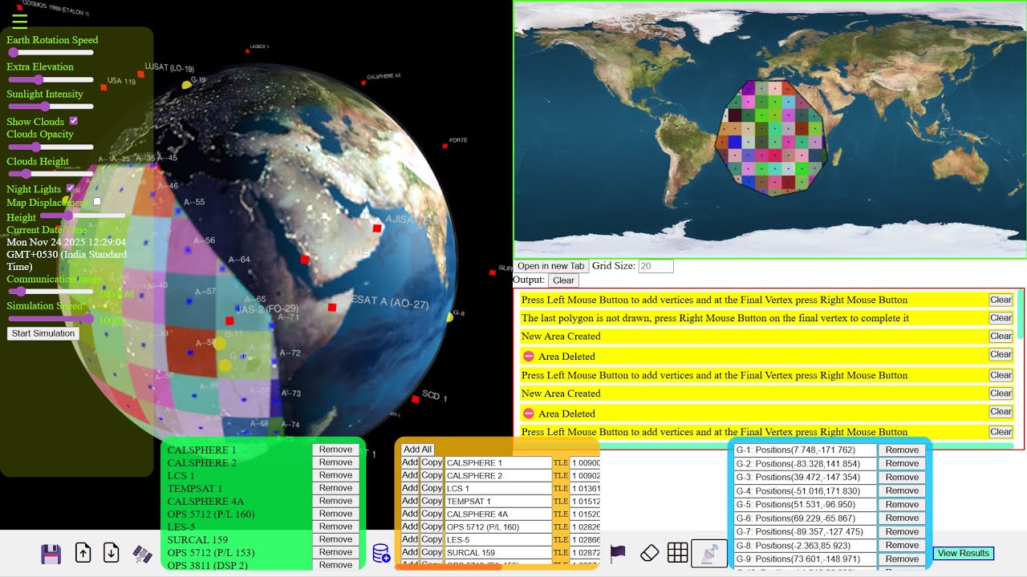Remove TEMPSAT 1 from the selected list
1027x577 pixels.
point(335,488)
